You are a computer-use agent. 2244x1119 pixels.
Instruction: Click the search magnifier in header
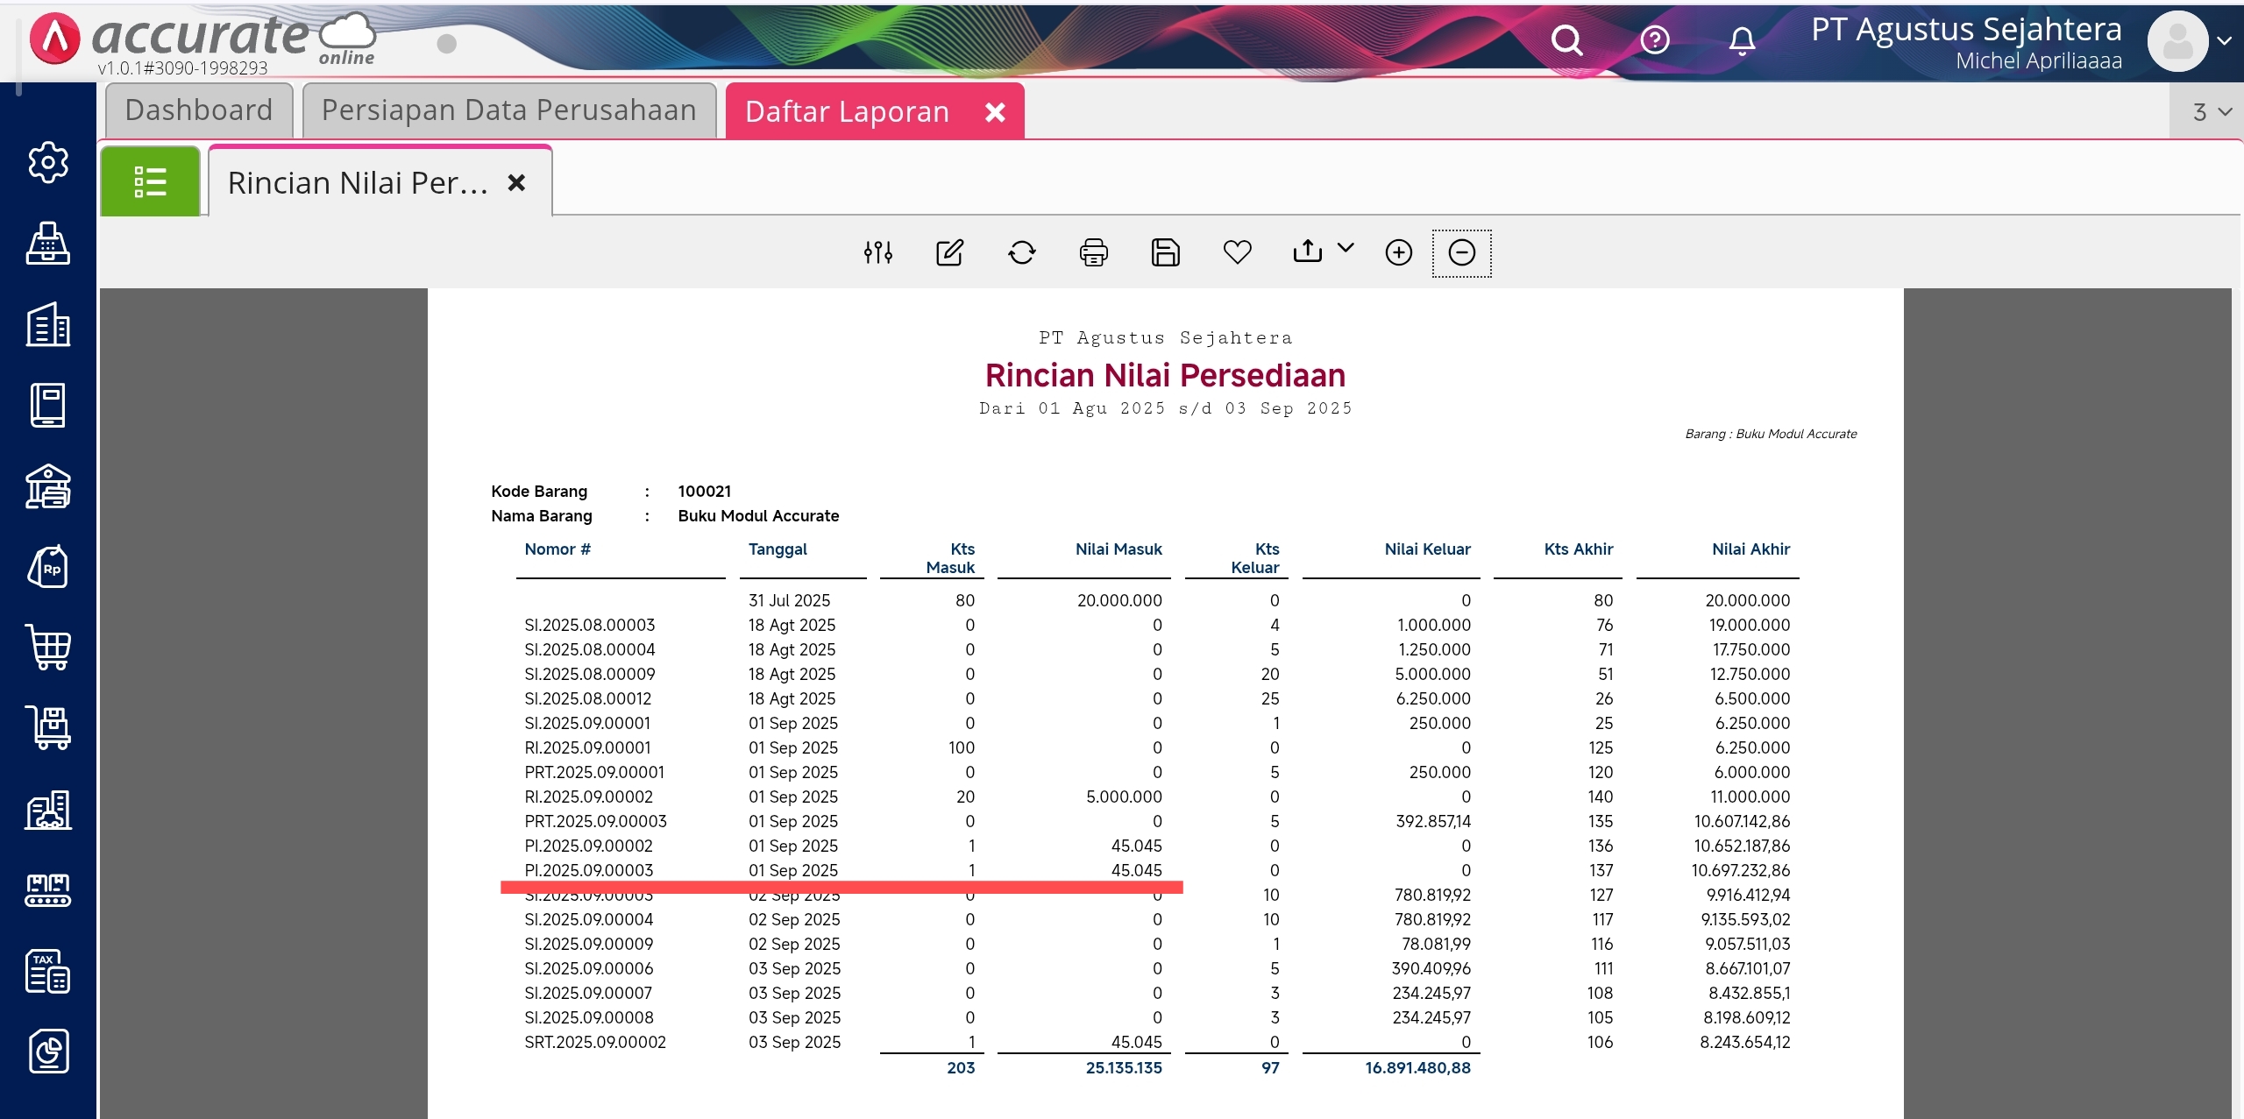tap(1566, 40)
